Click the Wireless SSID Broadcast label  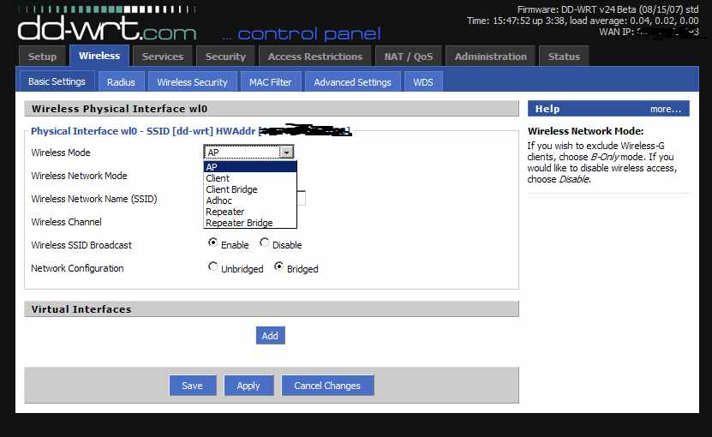pos(81,245)
